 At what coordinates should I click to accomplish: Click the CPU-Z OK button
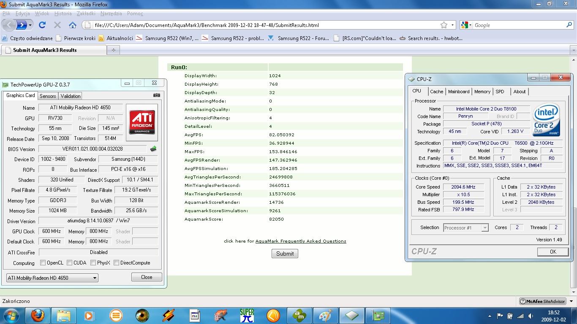[553, 251]
